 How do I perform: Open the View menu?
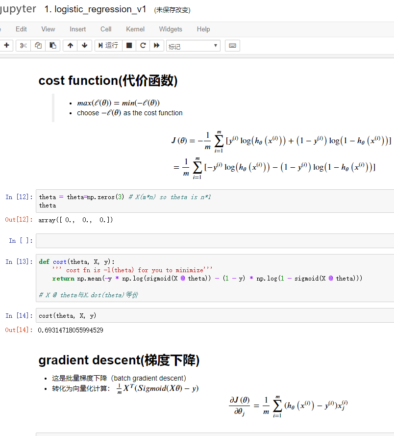tap(48, 29)
